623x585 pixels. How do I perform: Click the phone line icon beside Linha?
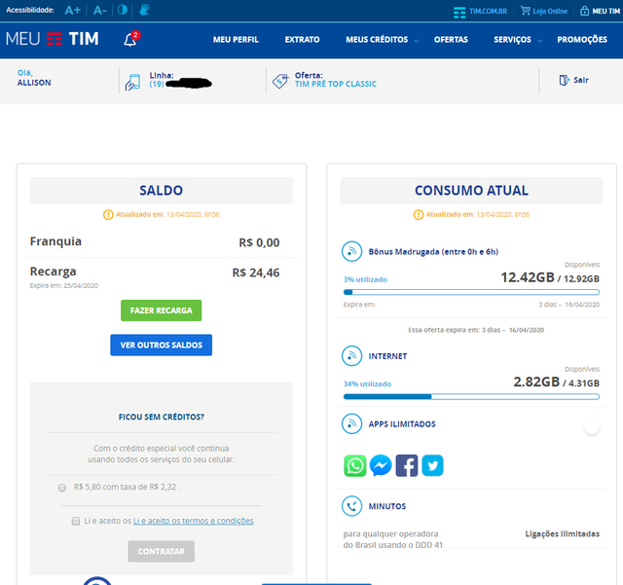132,83
